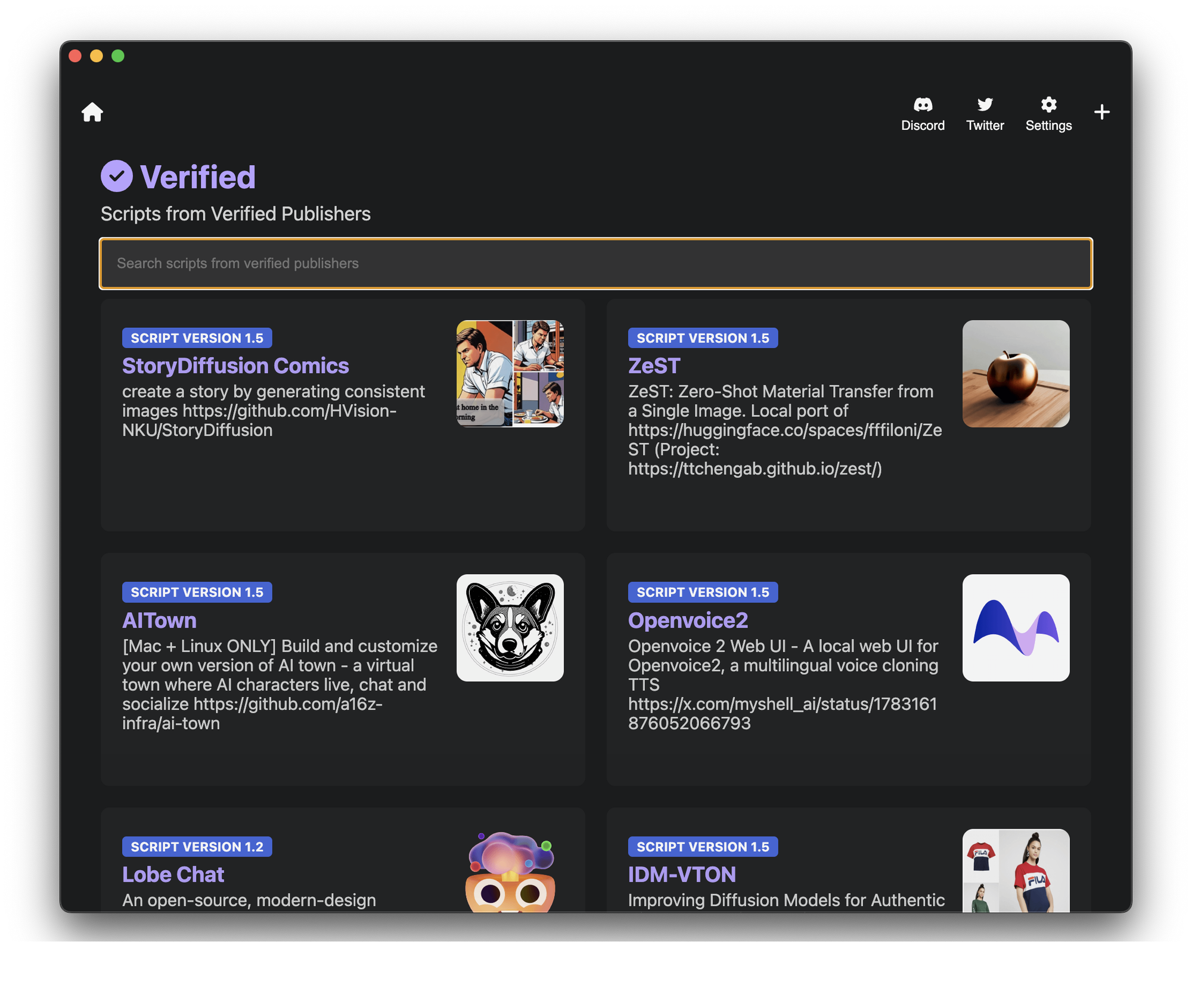Click the Openvoice2 wave logo
Screen dimensions: 1192x992
[1016, 628]
